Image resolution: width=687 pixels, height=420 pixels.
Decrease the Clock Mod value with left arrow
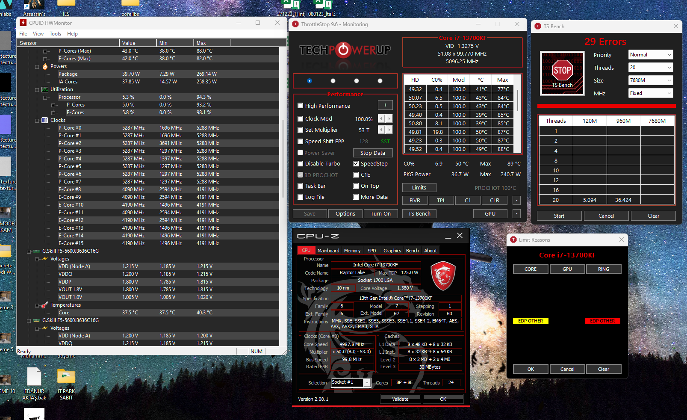(x=381, y=118)
